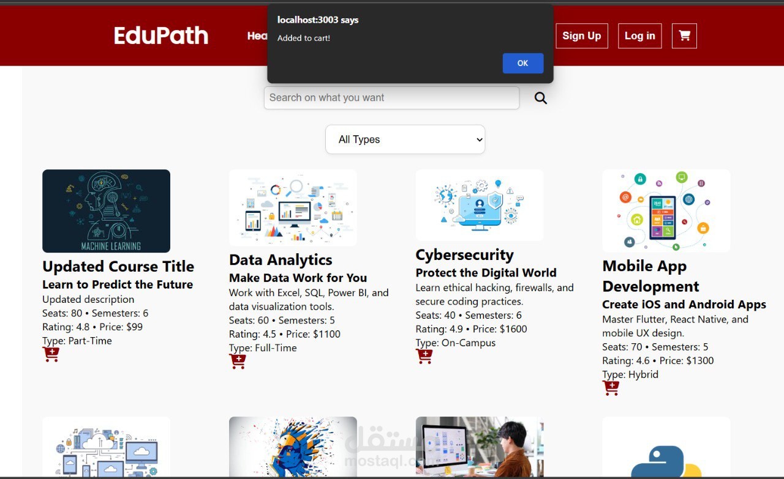Click the magnifying glass search icon

540,98
